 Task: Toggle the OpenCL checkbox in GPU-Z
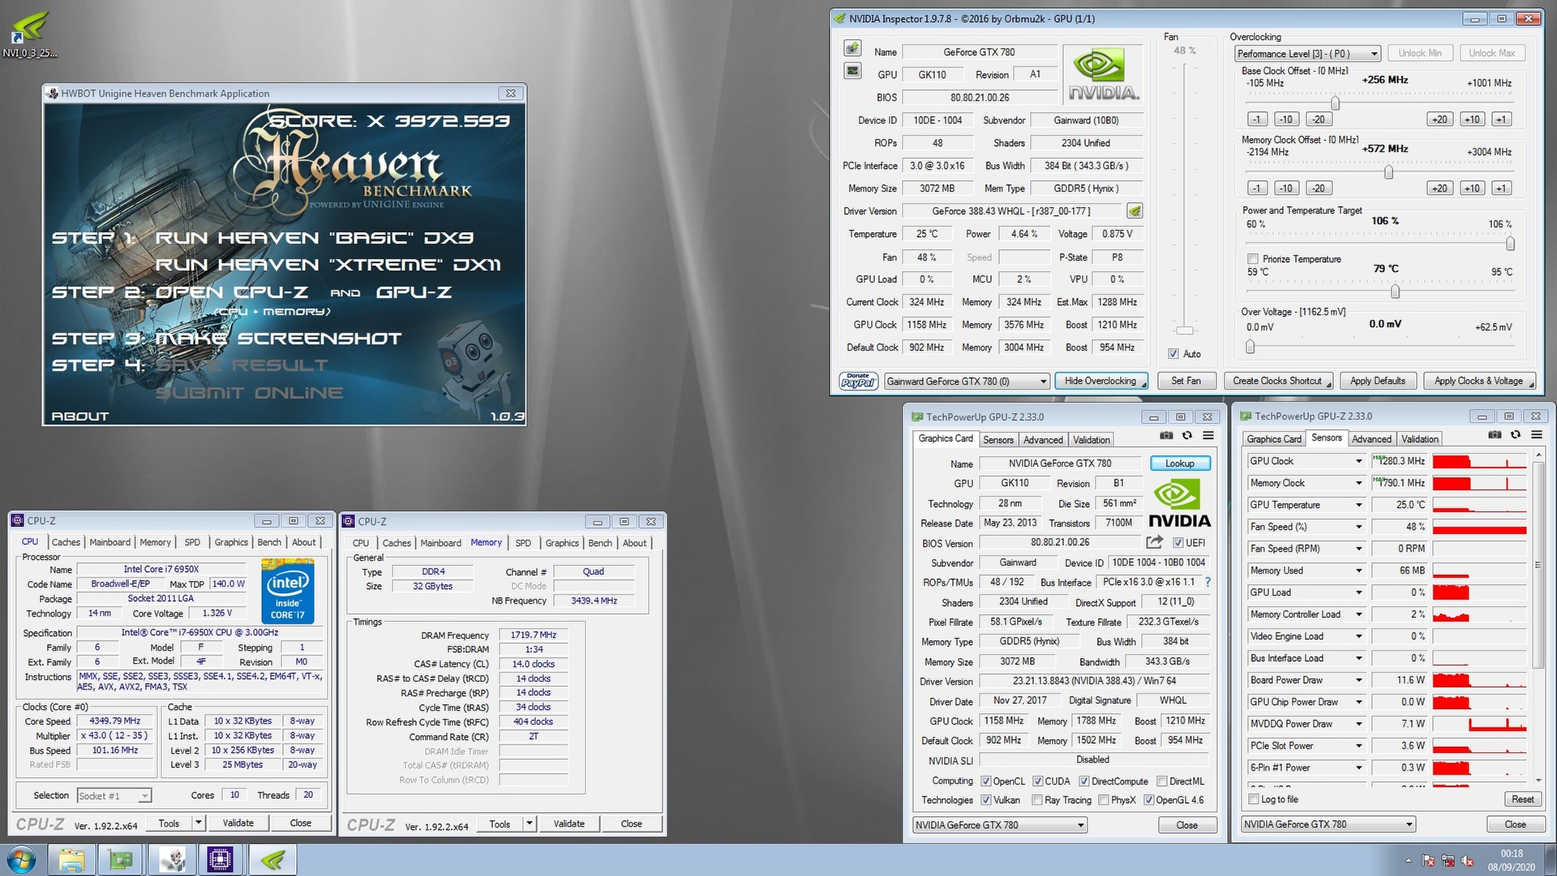986,781
